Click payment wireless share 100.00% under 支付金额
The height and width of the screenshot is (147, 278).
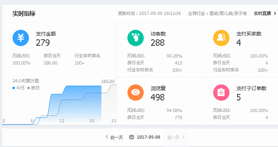tap(22, 63)
